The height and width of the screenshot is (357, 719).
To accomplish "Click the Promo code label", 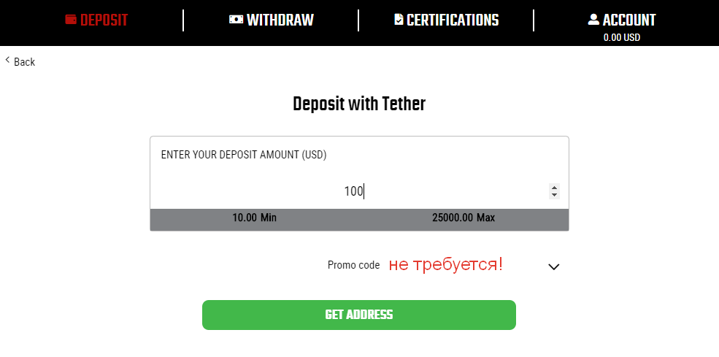I will [353, 265].
